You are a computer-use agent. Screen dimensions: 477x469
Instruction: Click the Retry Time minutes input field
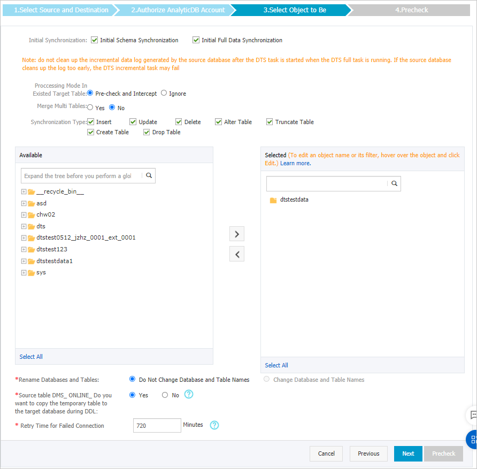(x=157, y=425)
